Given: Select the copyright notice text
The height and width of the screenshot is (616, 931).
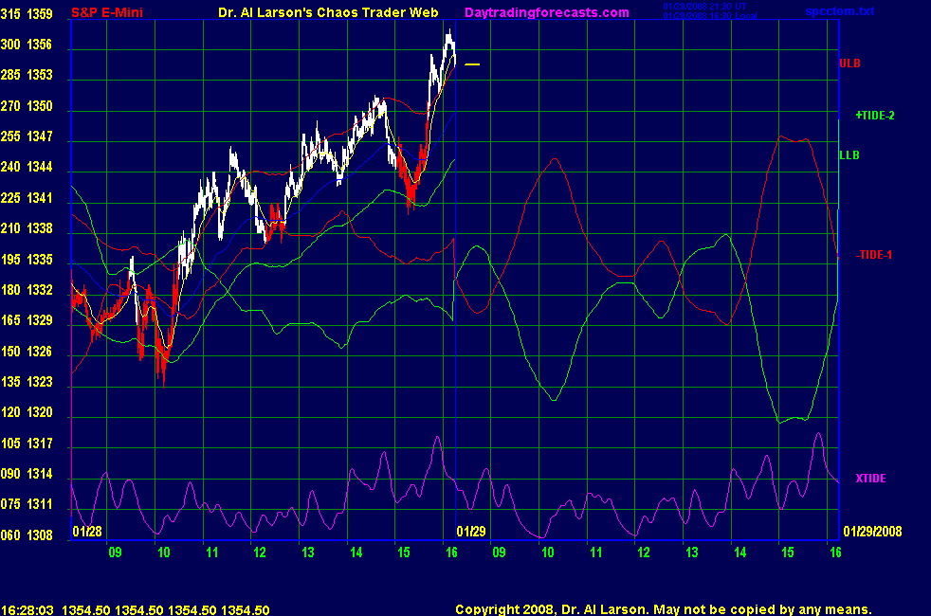Looking at the screenshot, I should tap(663, 610).
